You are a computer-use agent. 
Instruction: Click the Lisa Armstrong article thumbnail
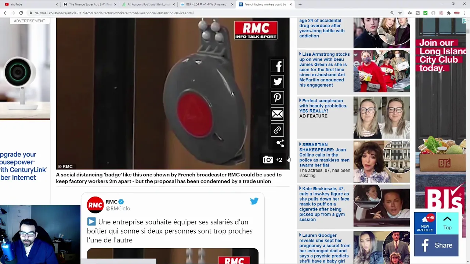[x=382, y=71]
